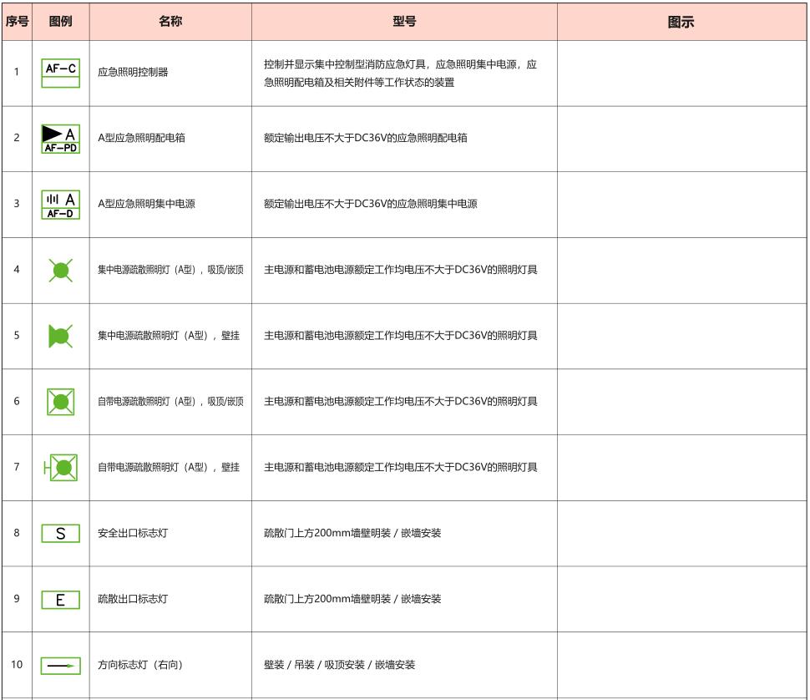
Task: Select the 名称 column header
Action: [170, 22]
